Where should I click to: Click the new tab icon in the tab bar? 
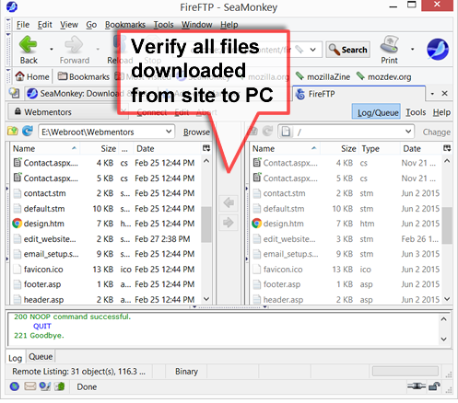tap(14, 93)
